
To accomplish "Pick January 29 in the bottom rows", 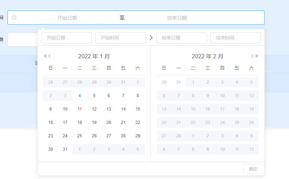I will [x=138, y=136].
